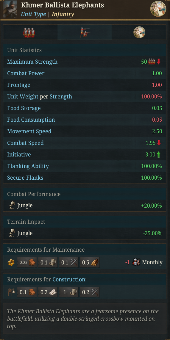This screenshot has width=170, height=340.
Task: Select the round portrait tab
Action: click(x=139, y=32)
